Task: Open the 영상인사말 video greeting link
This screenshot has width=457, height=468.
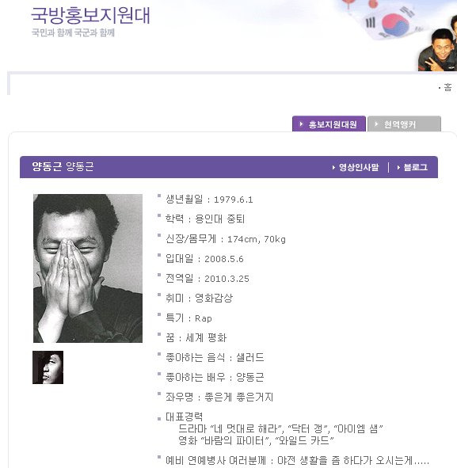Action: tap(359, 167)
